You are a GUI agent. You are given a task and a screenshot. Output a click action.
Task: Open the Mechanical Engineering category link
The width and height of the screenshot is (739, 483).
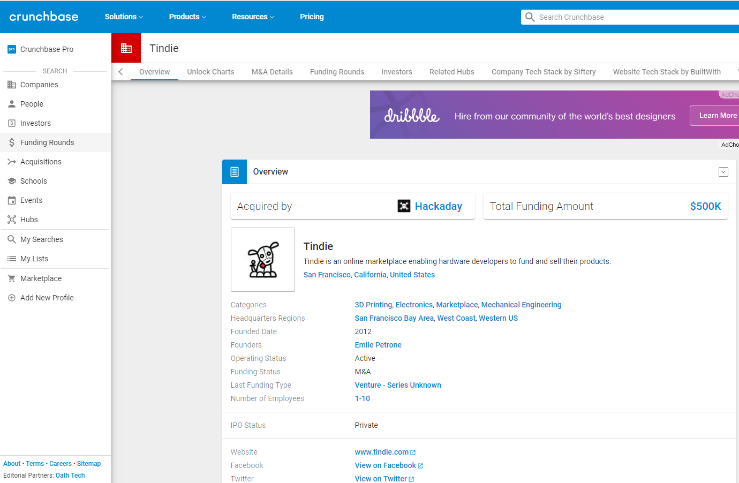pyautogui.click(x=521, y=305)
